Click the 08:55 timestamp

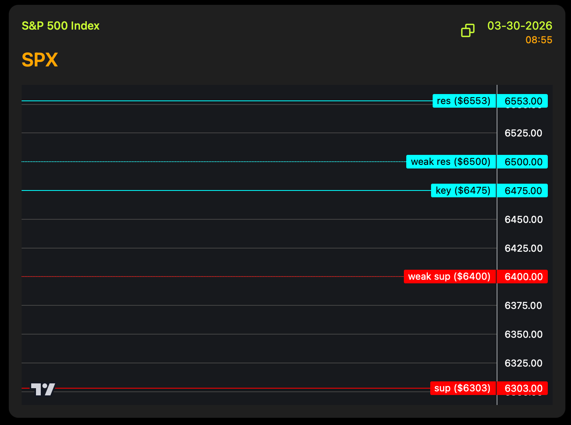click(539, 40)
